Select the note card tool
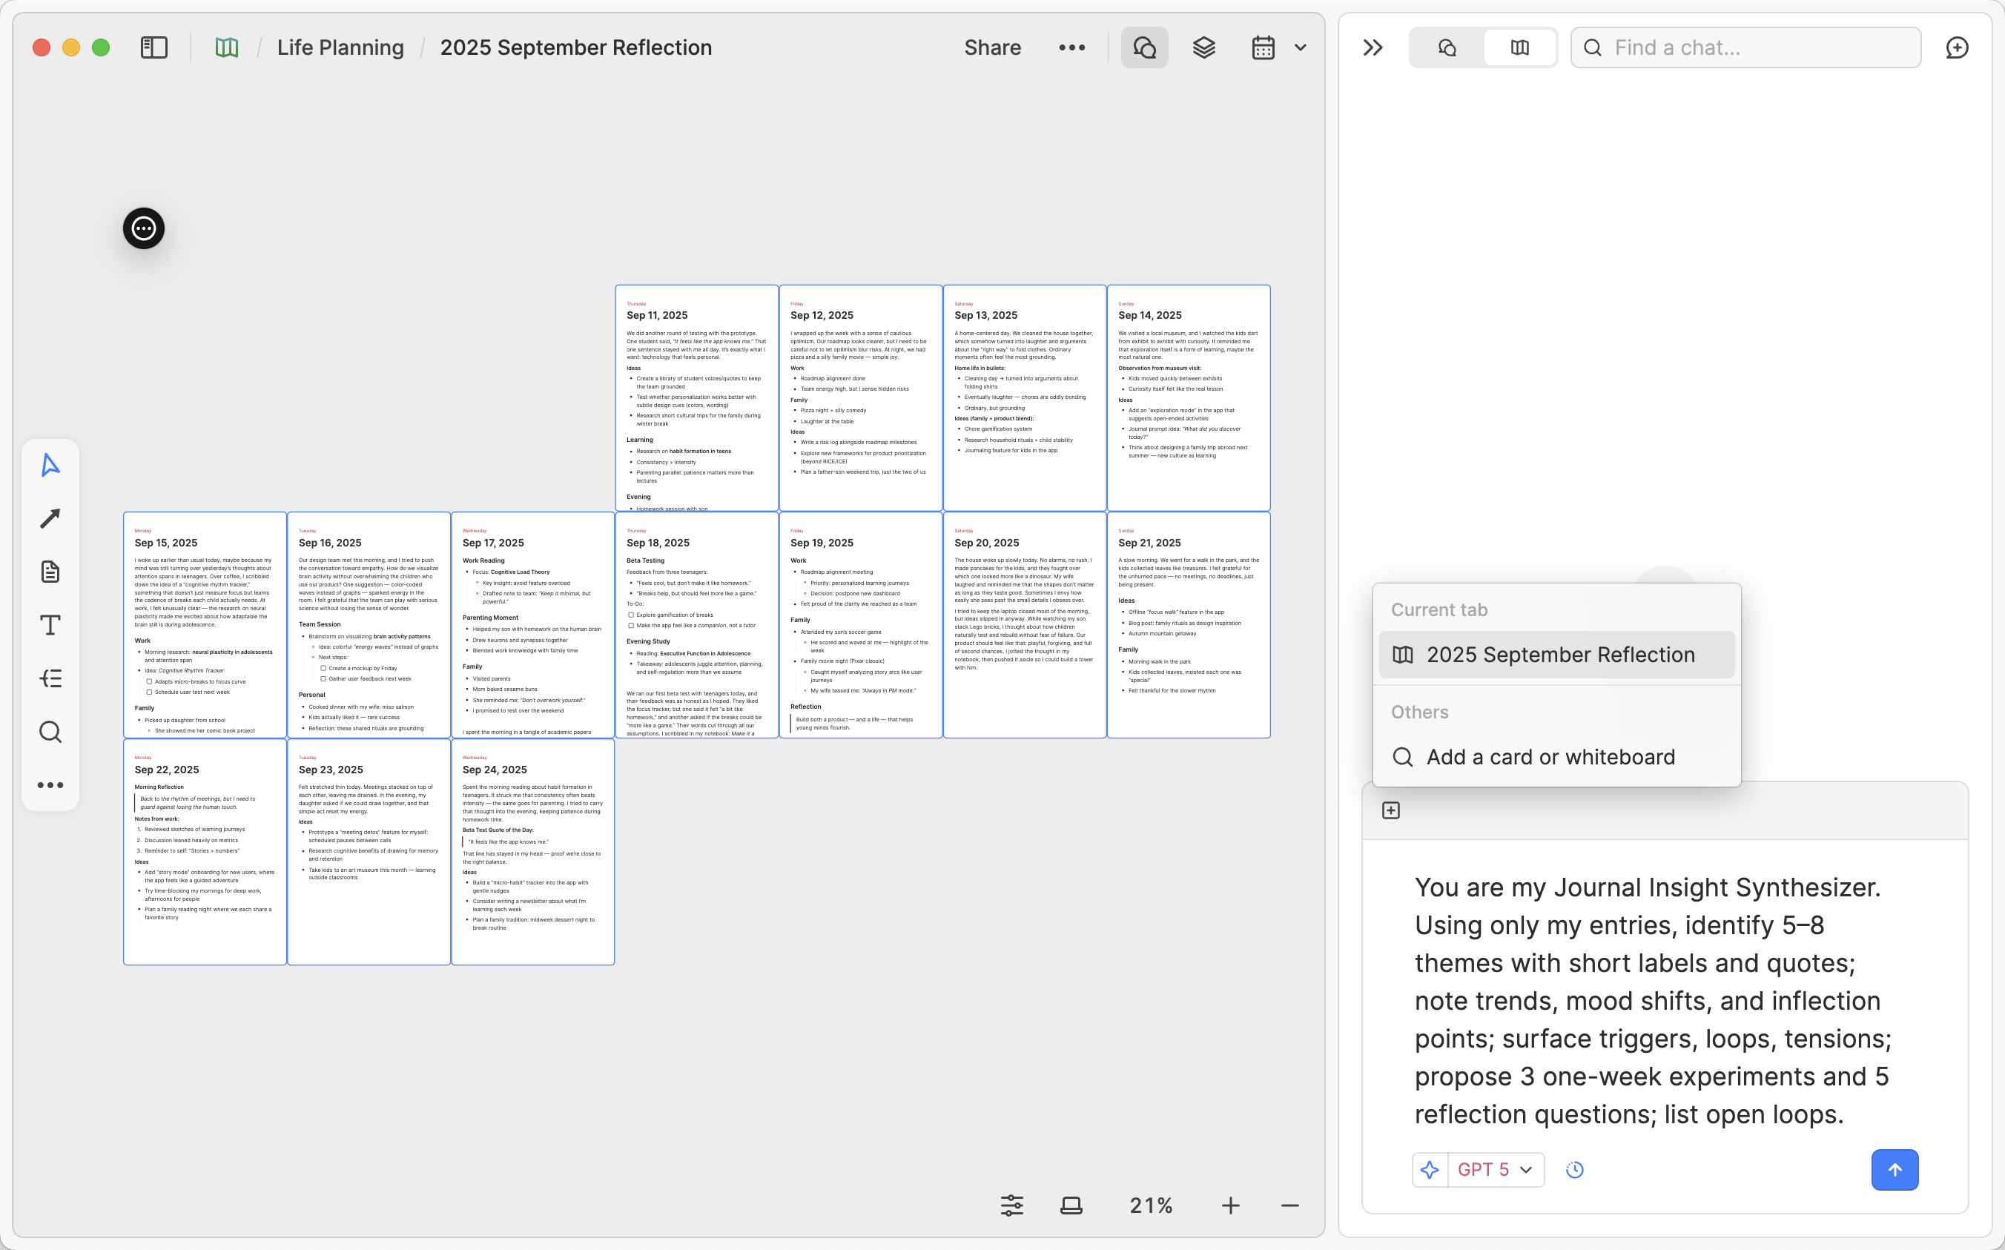Image resolution: width=2005 pixels, height=1250 pixels. 50,572
